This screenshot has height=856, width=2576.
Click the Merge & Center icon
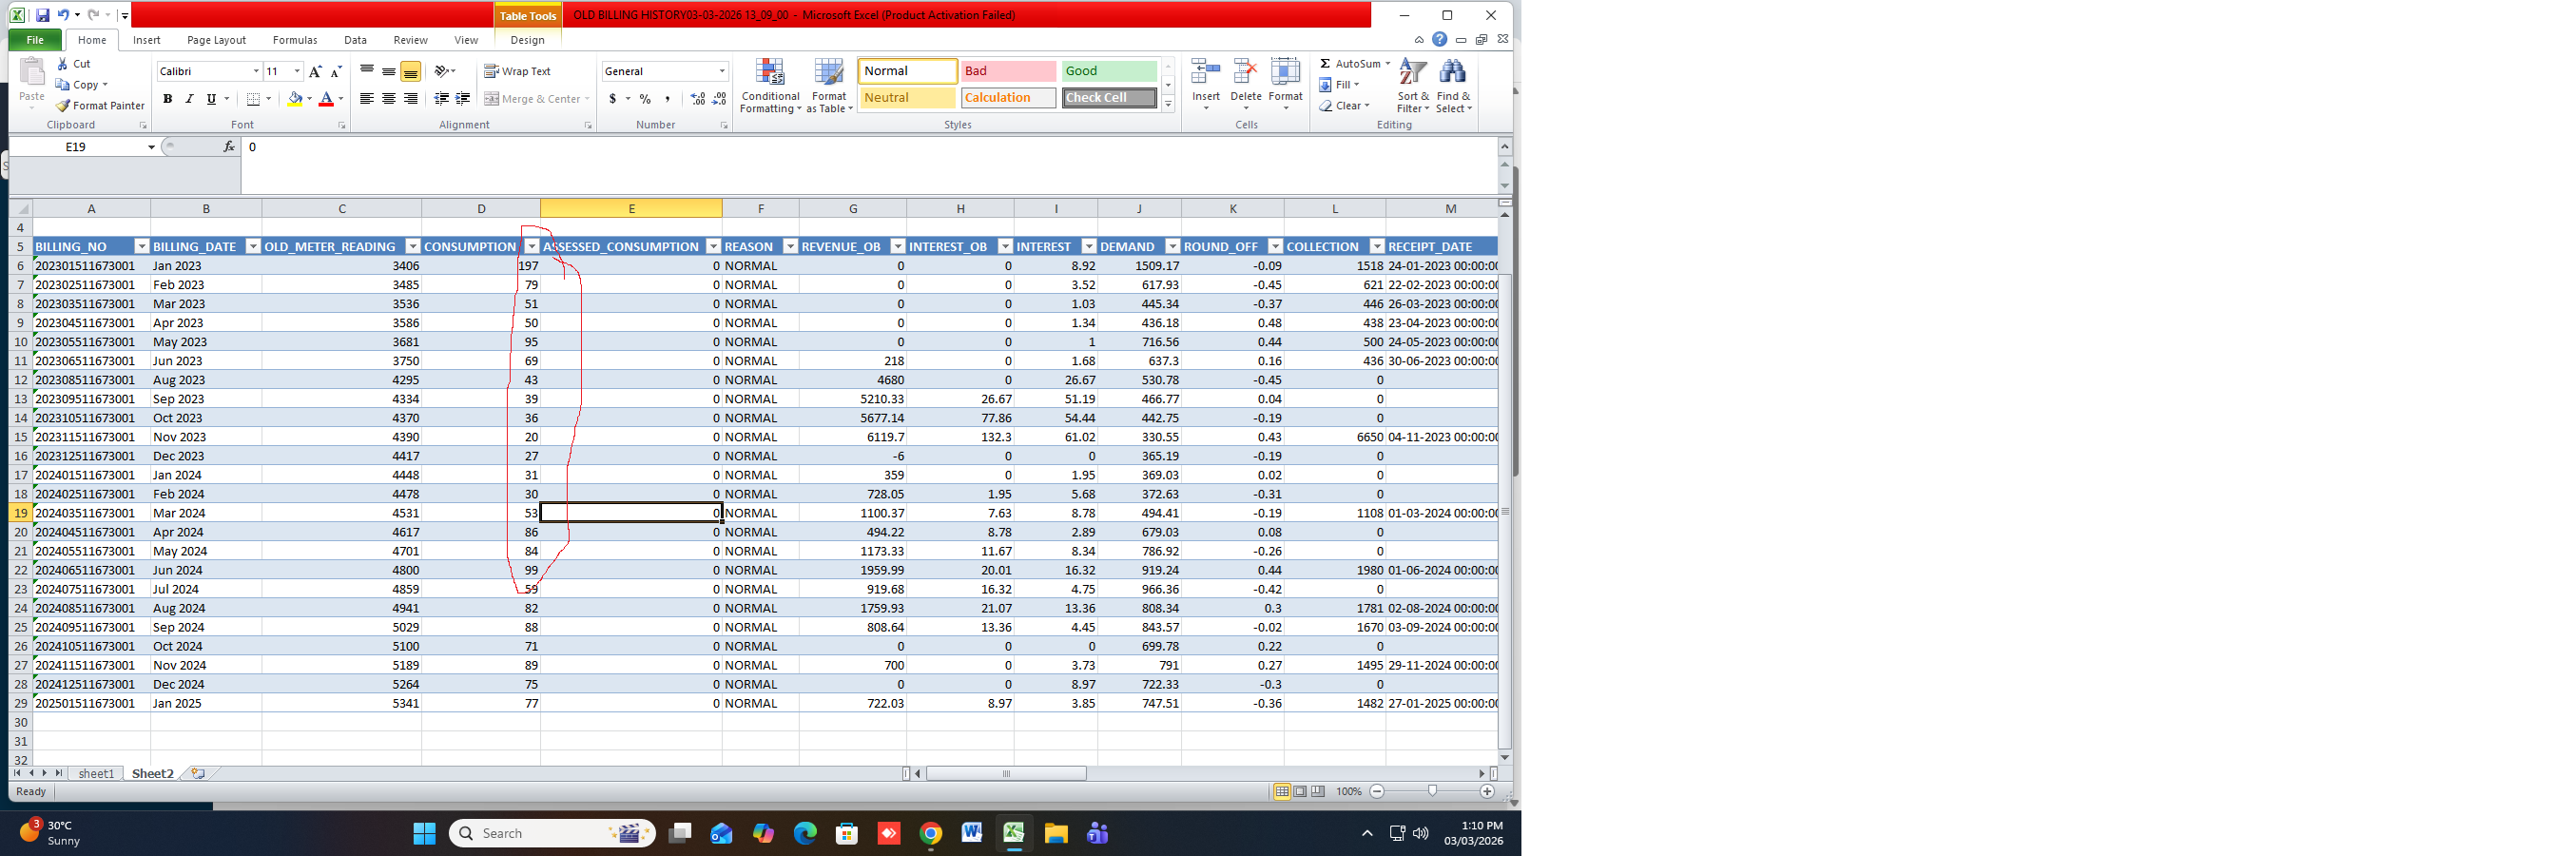(492, 99)
